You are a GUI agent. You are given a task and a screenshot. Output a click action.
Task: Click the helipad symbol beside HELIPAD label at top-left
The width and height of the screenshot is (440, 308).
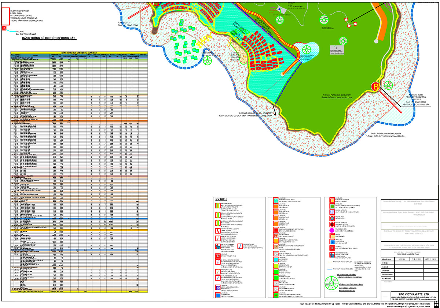pyautogui.click(x=4, y=27)
